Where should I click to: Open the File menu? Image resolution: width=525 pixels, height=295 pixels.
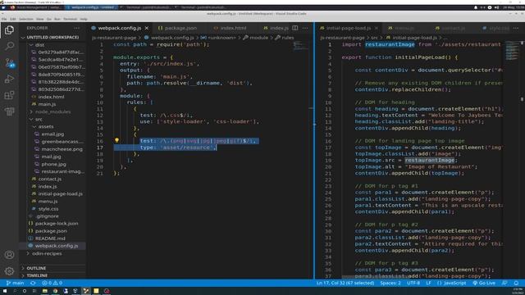(4, 19)
